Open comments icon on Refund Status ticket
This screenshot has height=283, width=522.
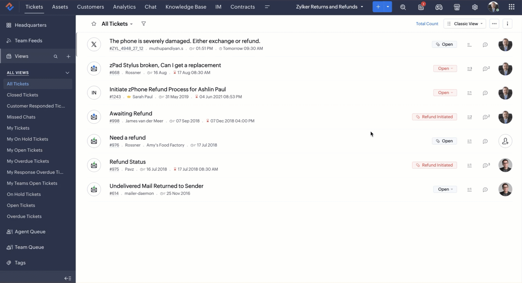(x=486, y=165)
